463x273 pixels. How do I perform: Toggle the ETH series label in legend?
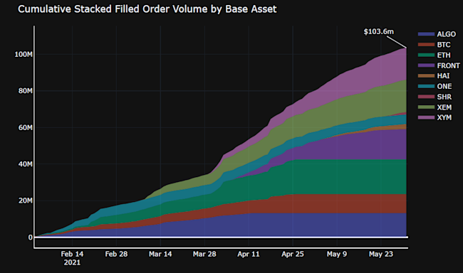pyautogui.click(x=444, y=55)
